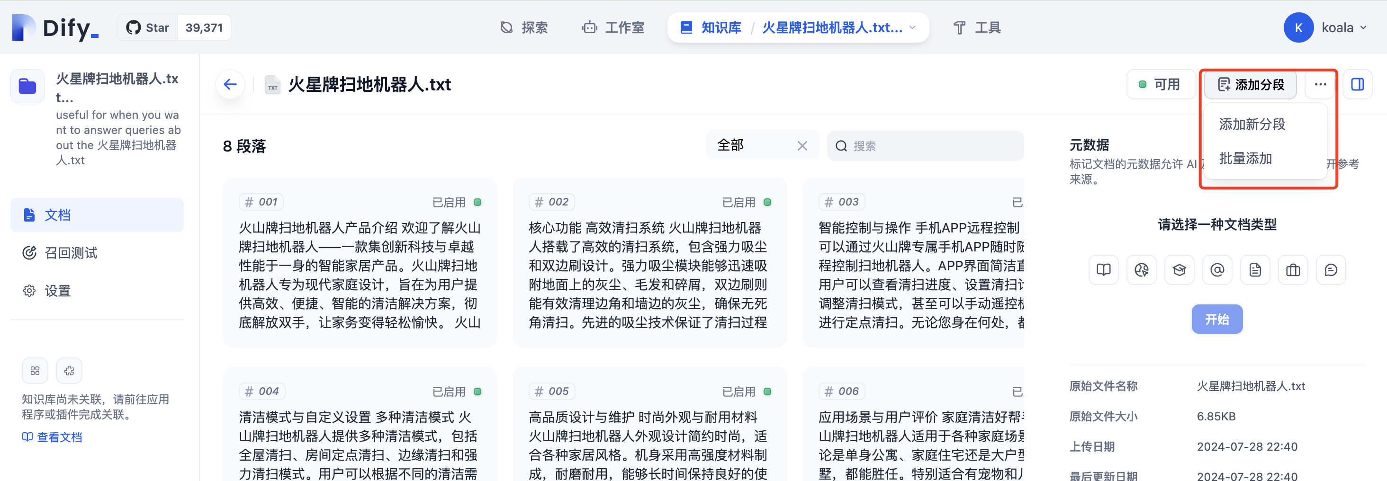Toggle the 已启用 switch on segment 002
This screenshot has width=1387, height=481.
coord(768,202)
